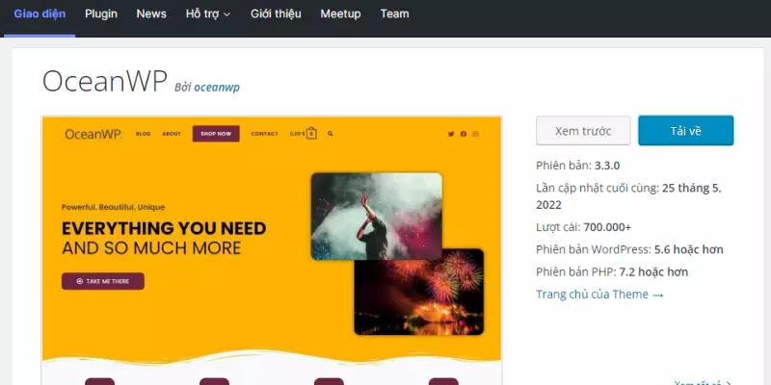Click the shopping cart icon in preview
The width and height of the screenshot is (771, 385).
[311, 133]
